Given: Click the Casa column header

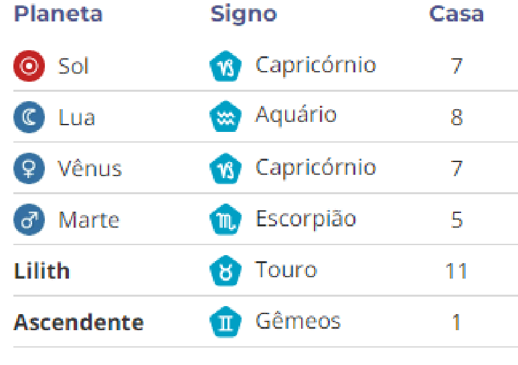Looking at the screenshot, I should (x=456, y=14).
